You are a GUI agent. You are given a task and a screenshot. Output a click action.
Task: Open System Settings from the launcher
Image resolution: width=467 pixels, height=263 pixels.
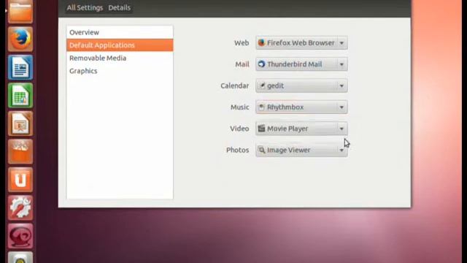point(20,207)
